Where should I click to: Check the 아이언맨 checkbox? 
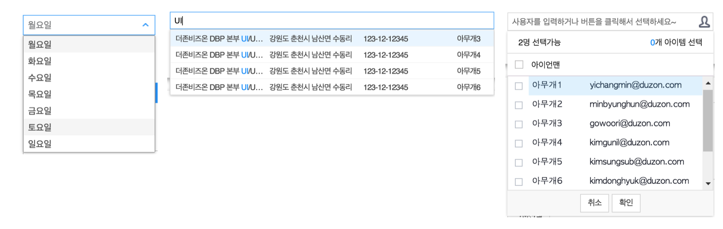click(x=519, y=64)
